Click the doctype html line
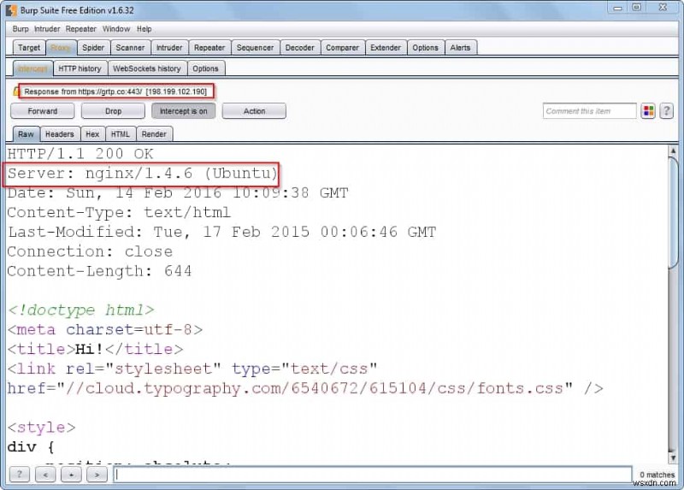This screenshot has height=490, width=684. coord(80,310)
